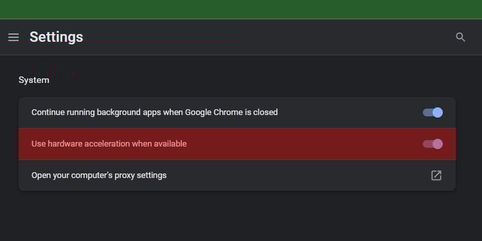Viewport: 482px width, 241px height.
Task: Click the three-line menu icon beside Settings
Action: 13,37
